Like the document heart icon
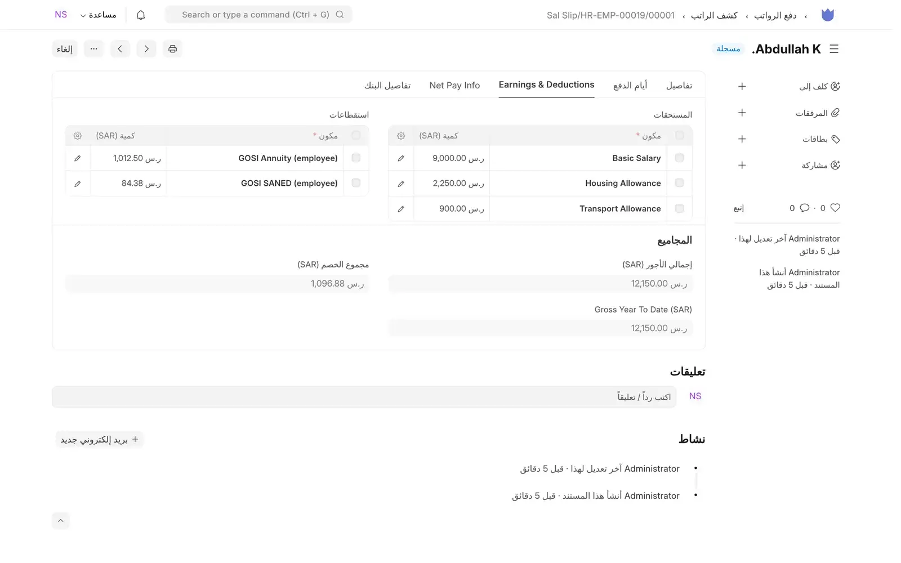Screen dimensions: 901x563 835,208
